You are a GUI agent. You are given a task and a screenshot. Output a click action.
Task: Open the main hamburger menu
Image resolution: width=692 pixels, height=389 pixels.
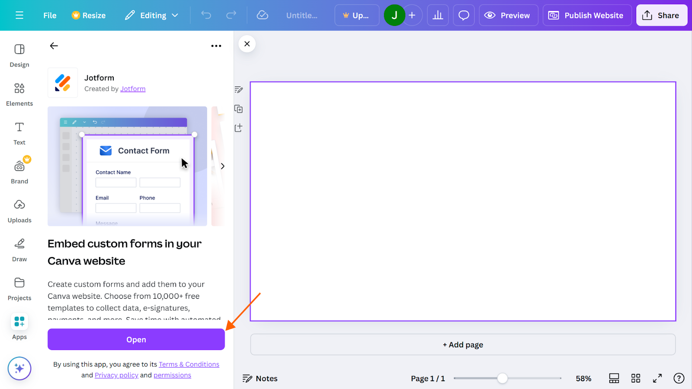coord(19,15)
